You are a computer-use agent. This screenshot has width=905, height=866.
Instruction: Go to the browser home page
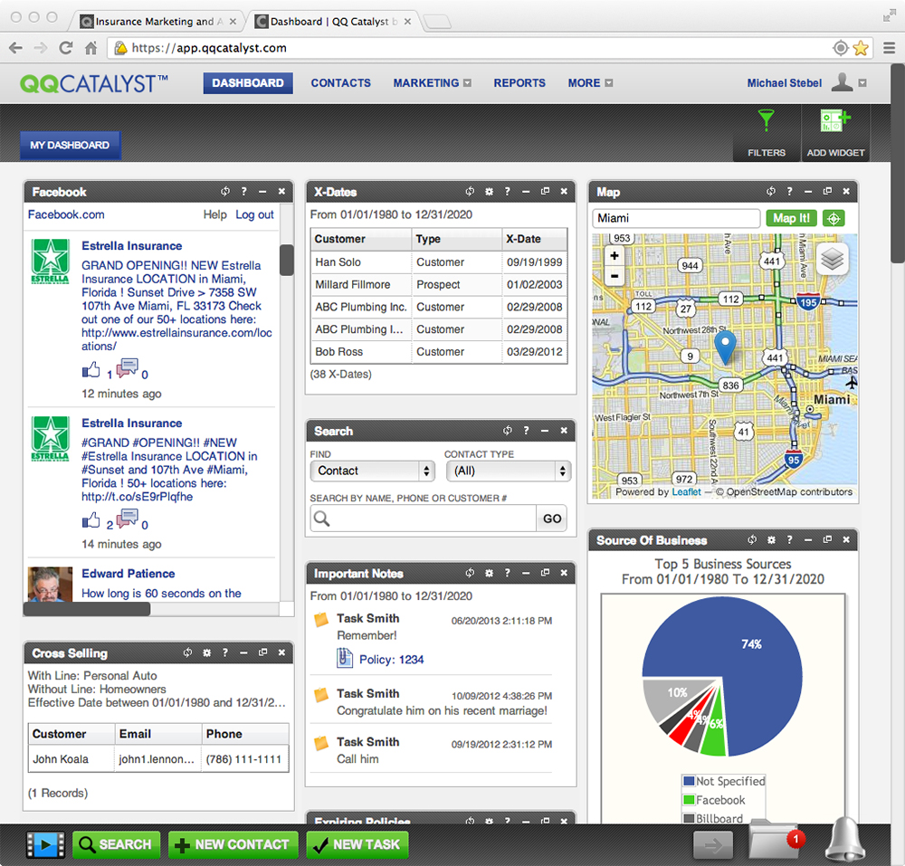click(x=90, y=48)
